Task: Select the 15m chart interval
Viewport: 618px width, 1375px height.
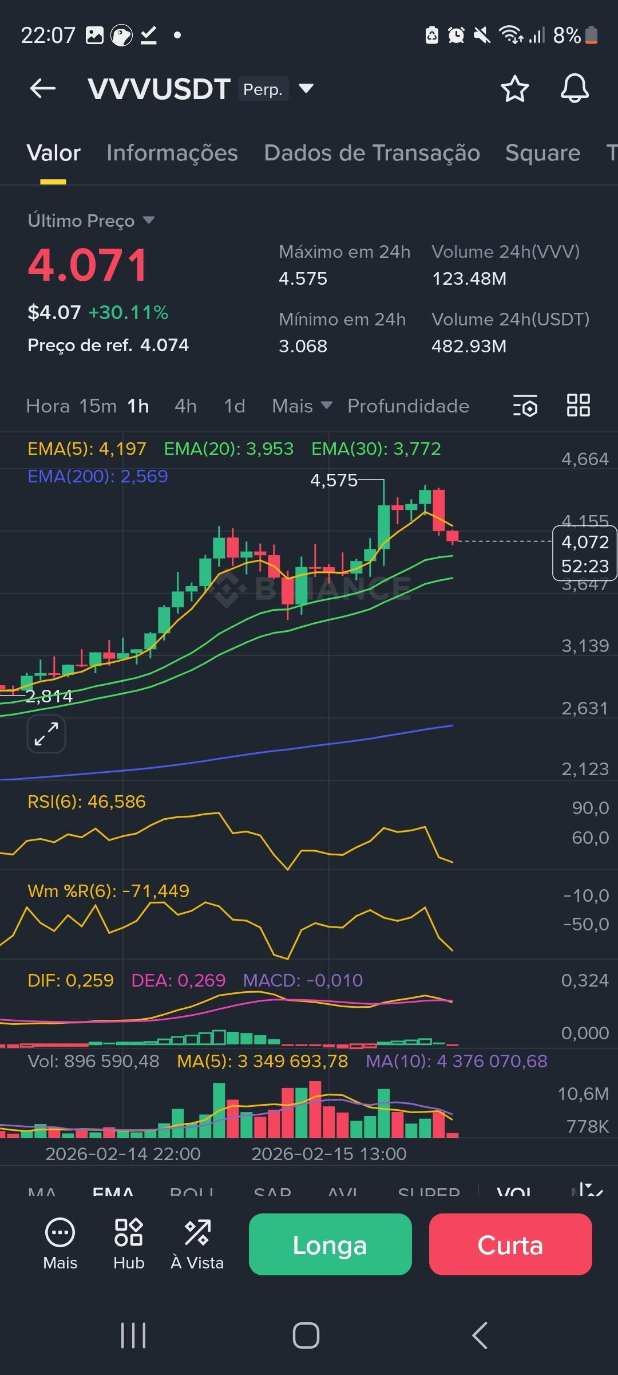Action: point(98,406)
